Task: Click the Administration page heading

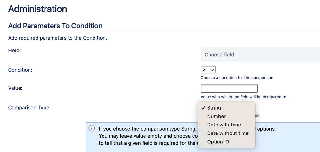Action: tap(37, 9)
